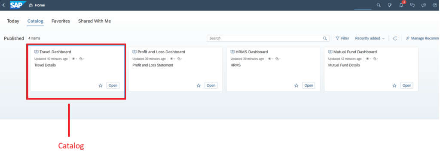Click views eye icon on HRMS Dashboard
This screenshot has height=164, width=440.
[270, 59]
